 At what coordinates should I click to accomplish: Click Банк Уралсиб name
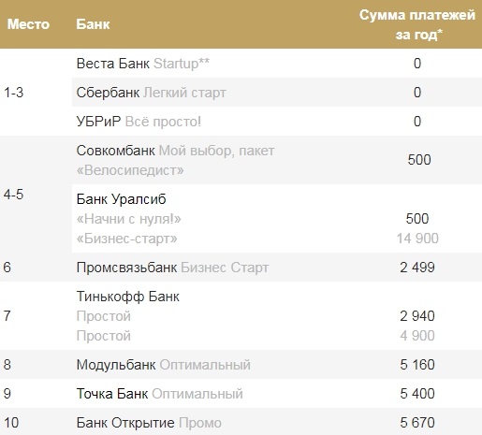122,199
